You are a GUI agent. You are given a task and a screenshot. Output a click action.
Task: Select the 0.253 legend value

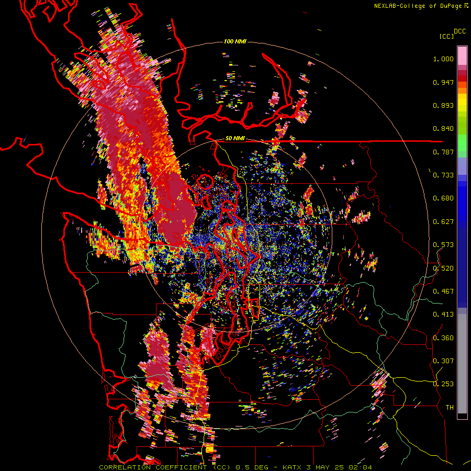click(443, 384)
